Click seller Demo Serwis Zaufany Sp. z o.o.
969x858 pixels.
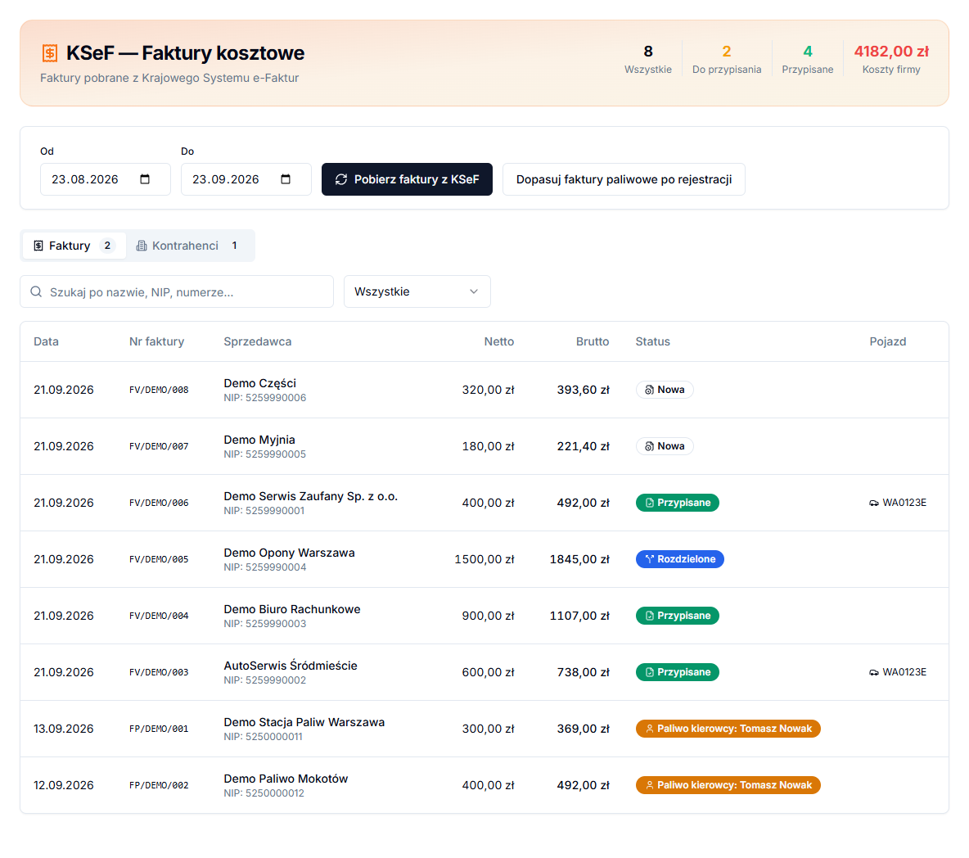[x=311, y=496]
